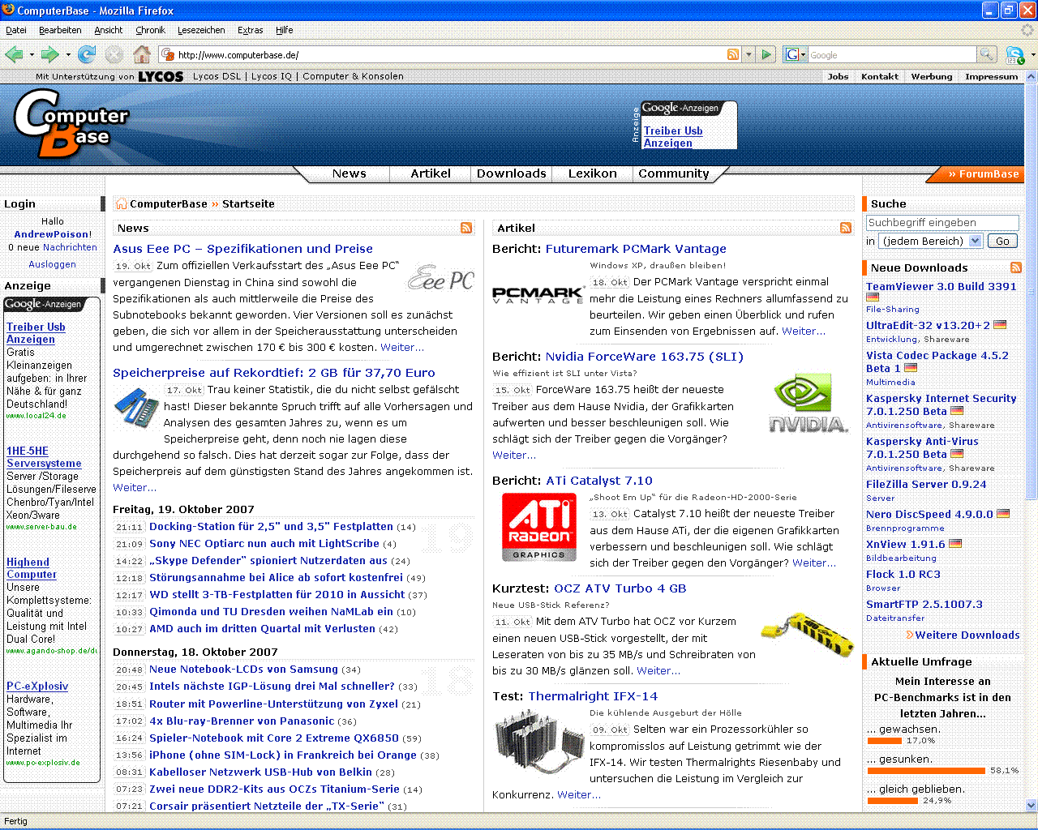The width and height of the screenshot is (1038, 830).
Task: Focus the 'Suchbegriff eingeben' search field
Action: [x=942, y=222]
